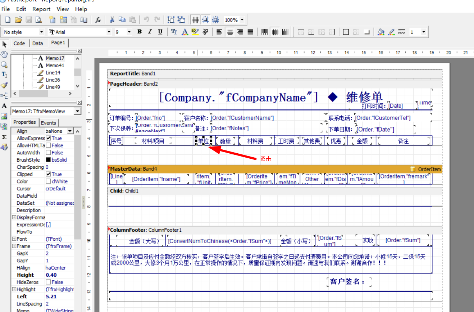Click the New report icon
474x312 pixels.
pyautogui.click(x=8, y=20)
